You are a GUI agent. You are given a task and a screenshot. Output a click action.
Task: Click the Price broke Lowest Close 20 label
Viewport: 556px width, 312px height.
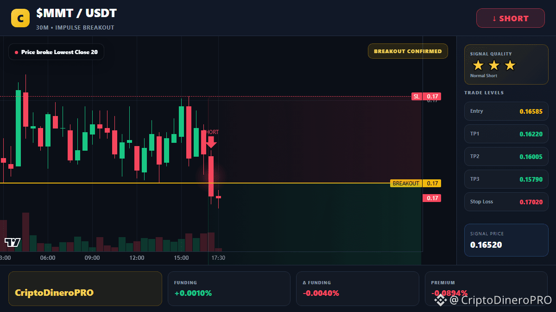point(56,52)
